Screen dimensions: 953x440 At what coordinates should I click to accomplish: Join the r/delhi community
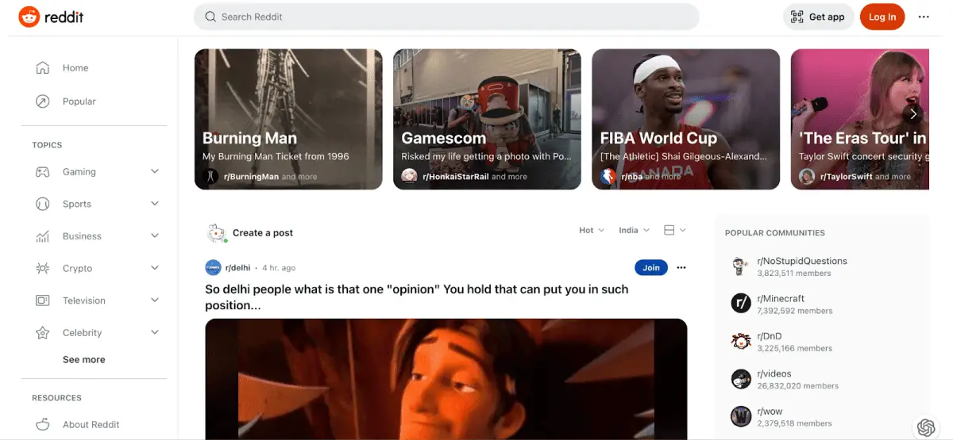click(651, 268)
